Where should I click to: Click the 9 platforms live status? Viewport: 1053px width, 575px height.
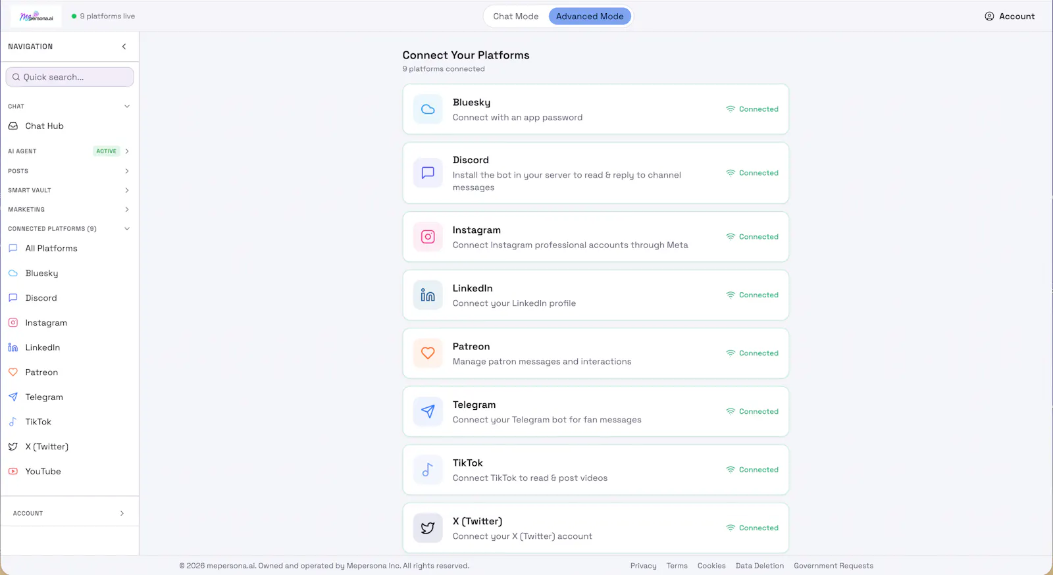tap(103, 16)
